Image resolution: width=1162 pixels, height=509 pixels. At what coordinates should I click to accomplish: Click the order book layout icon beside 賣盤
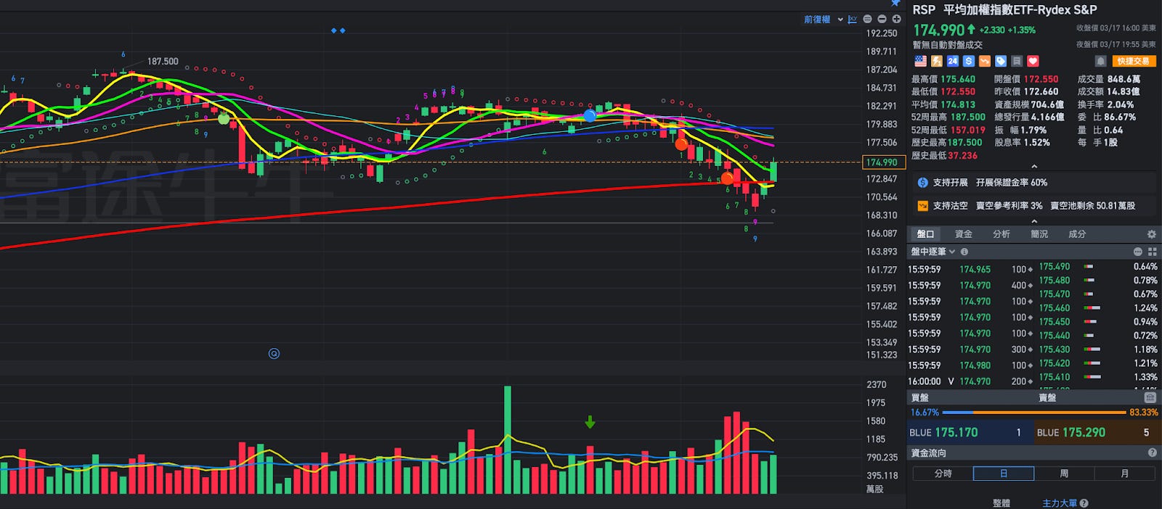(1150, 397)
